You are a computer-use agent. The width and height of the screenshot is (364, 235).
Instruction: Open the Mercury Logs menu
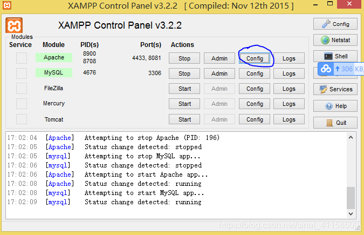[289, 104]
